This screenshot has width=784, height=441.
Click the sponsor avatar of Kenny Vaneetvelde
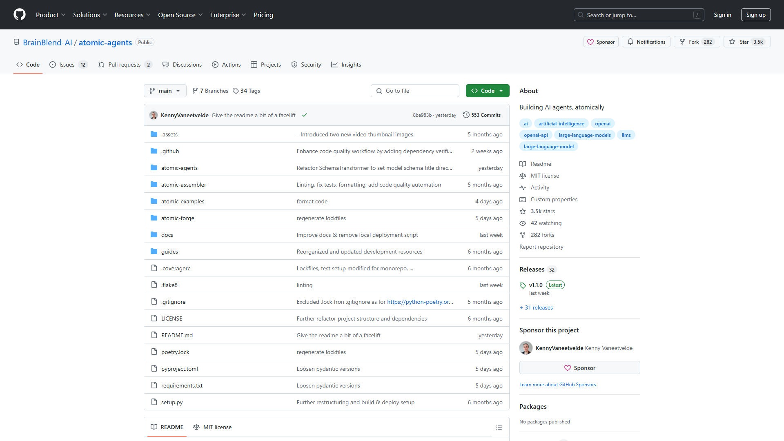526,348
